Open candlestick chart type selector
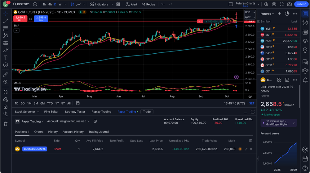This screenshot has height=173, width=310. tap(72, 4)
